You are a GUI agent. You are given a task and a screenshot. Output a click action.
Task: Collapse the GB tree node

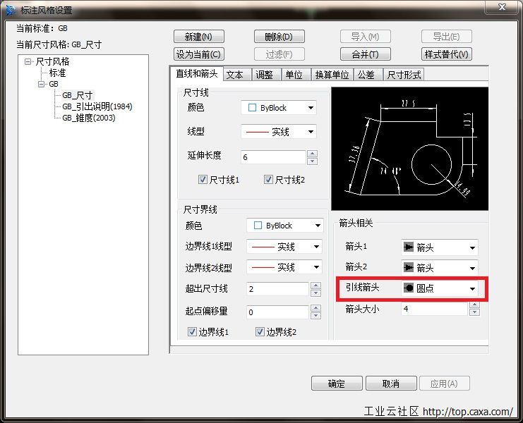click(42, 84)
